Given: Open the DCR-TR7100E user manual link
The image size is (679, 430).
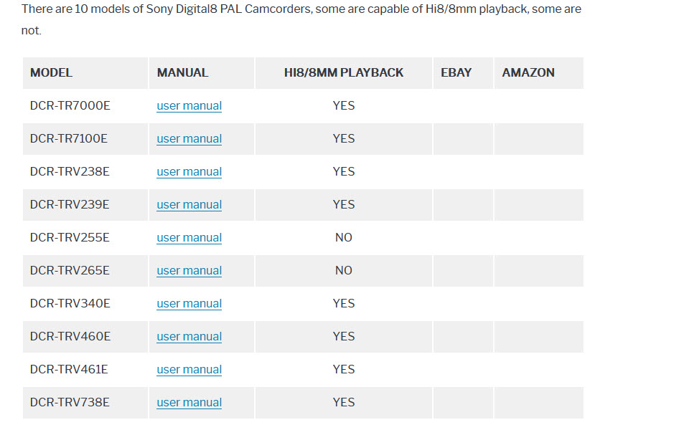Looking at the screenshot, I should [189, 139].
